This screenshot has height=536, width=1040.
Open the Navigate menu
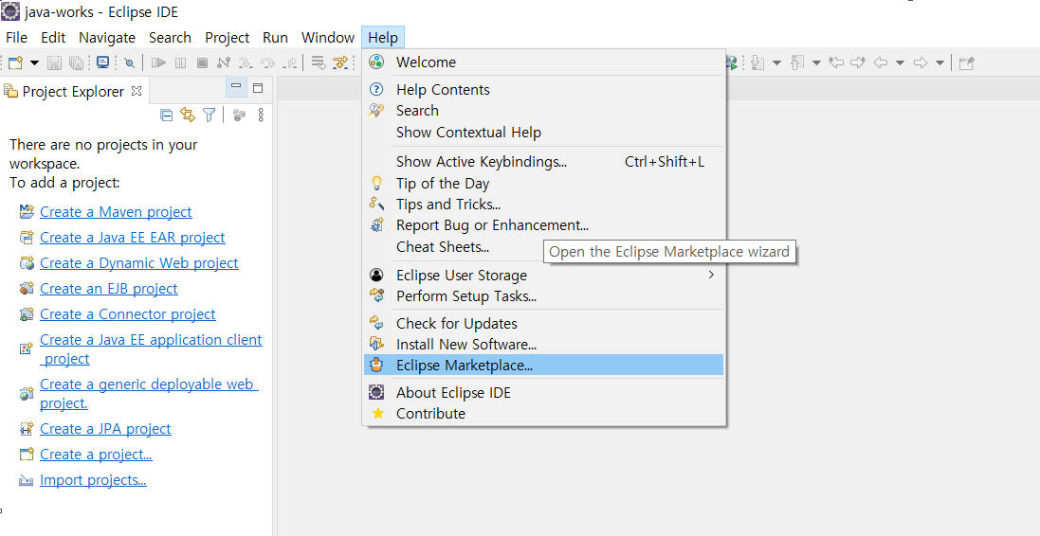click(x=107, y=38)
